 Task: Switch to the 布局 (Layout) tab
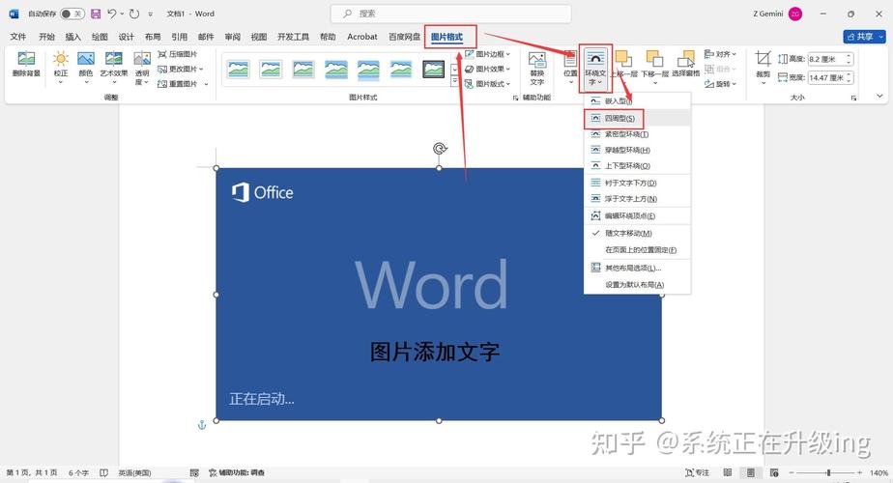153,37
